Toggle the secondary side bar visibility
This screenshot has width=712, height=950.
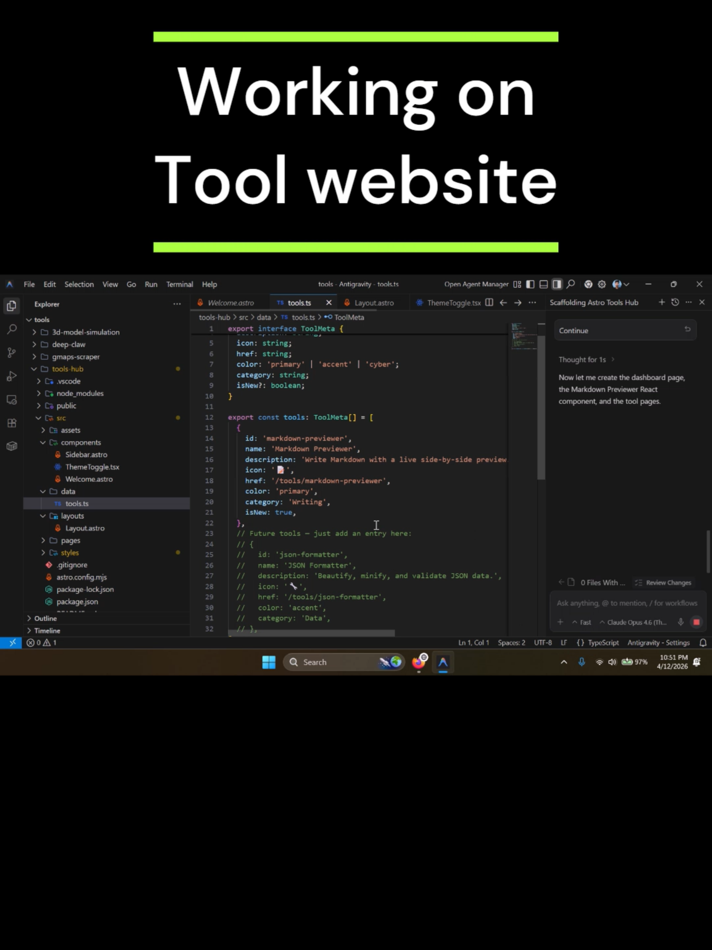coord(557,284)
